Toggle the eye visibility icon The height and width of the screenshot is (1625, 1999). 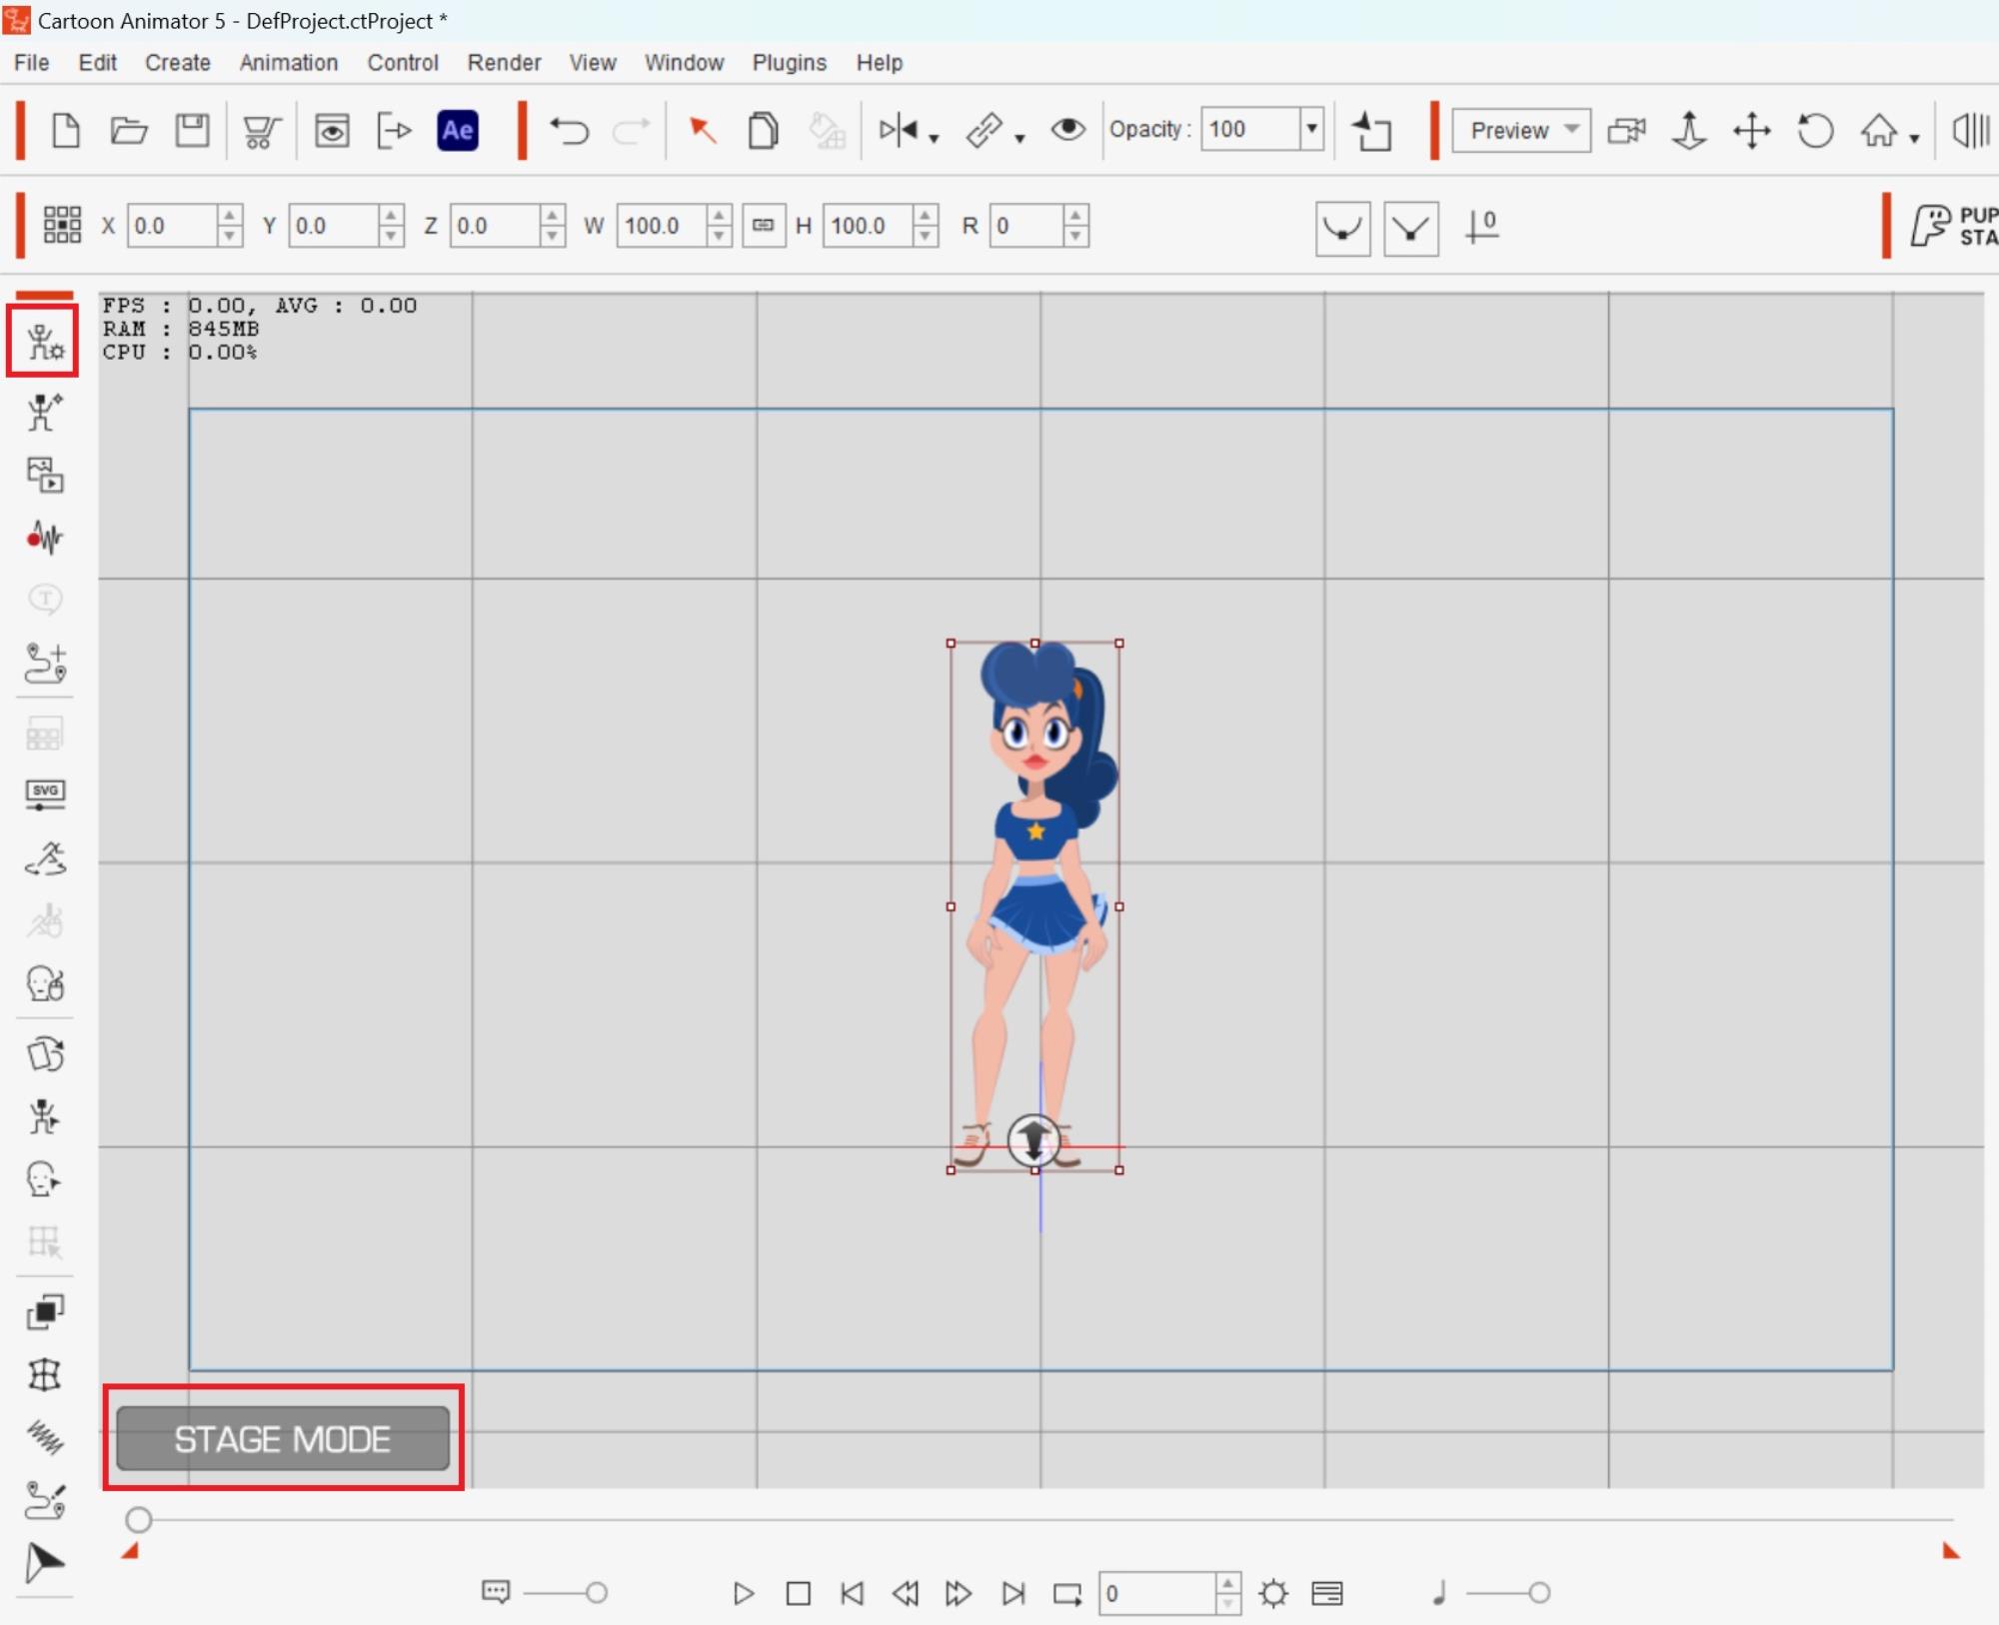[x=1067, y=129]
